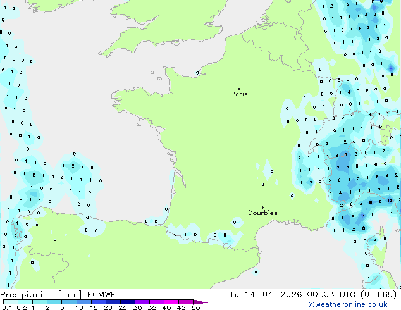Click the Dourbies location label
The image size is (401, 310).
(262, 213)
